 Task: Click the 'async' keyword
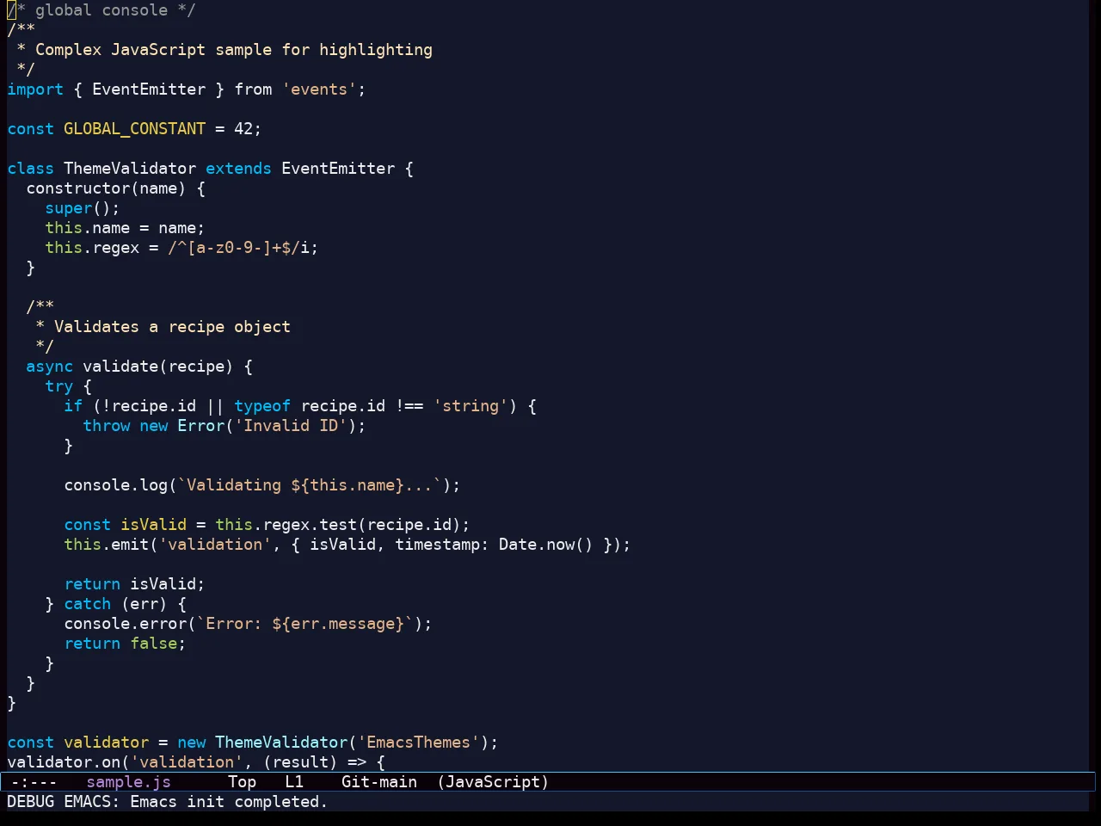point(50,367)
